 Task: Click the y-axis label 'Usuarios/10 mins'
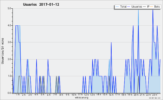point(2,51)
